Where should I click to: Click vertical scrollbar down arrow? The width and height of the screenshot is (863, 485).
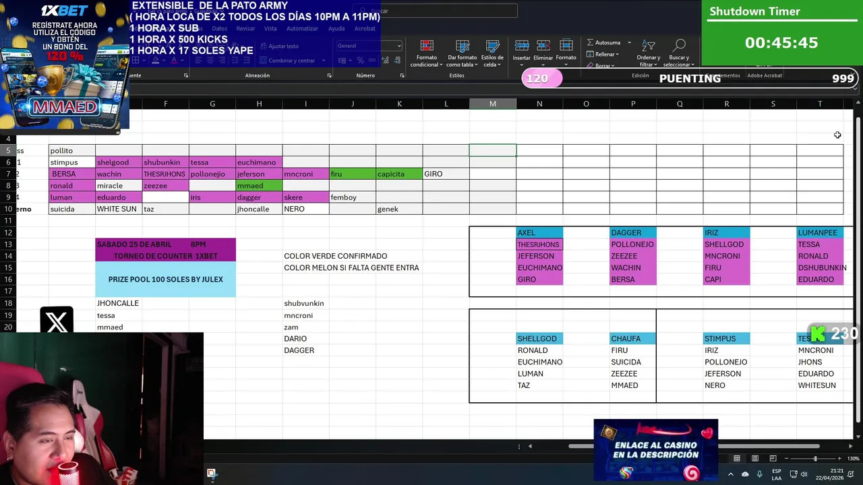point(858,437)
